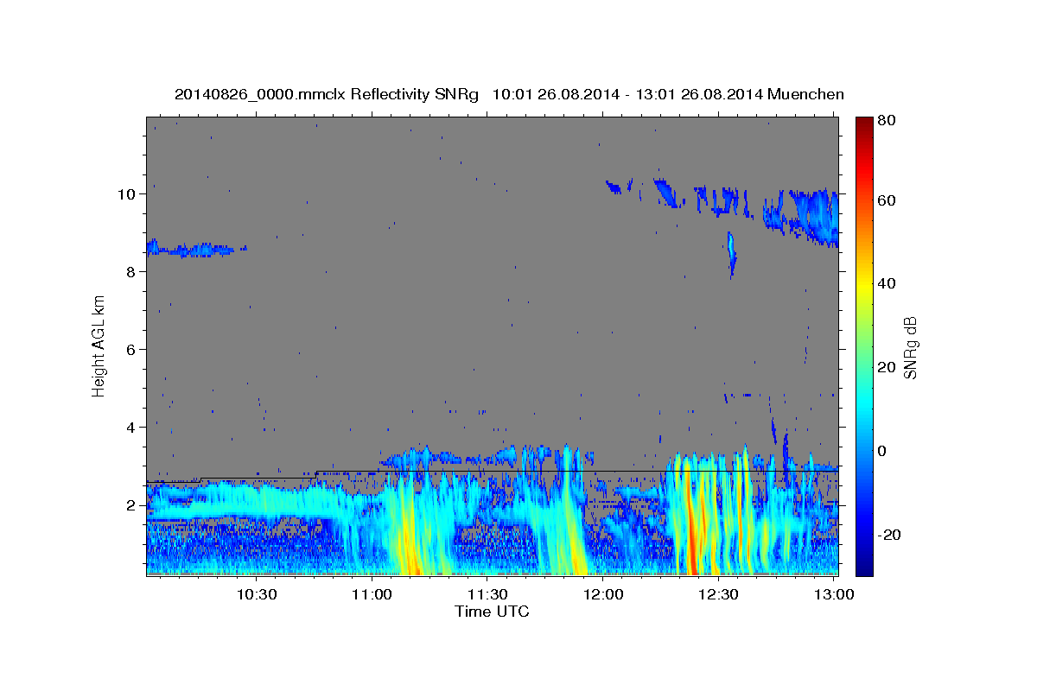Click the height tick label 8
This screenshot has height=691, width=1037.
(x=130, y=272)
